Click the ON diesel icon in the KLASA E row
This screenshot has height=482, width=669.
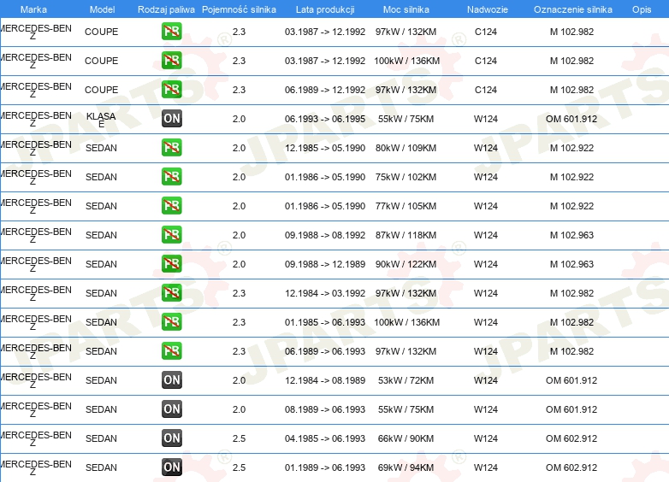pos(171,119)
